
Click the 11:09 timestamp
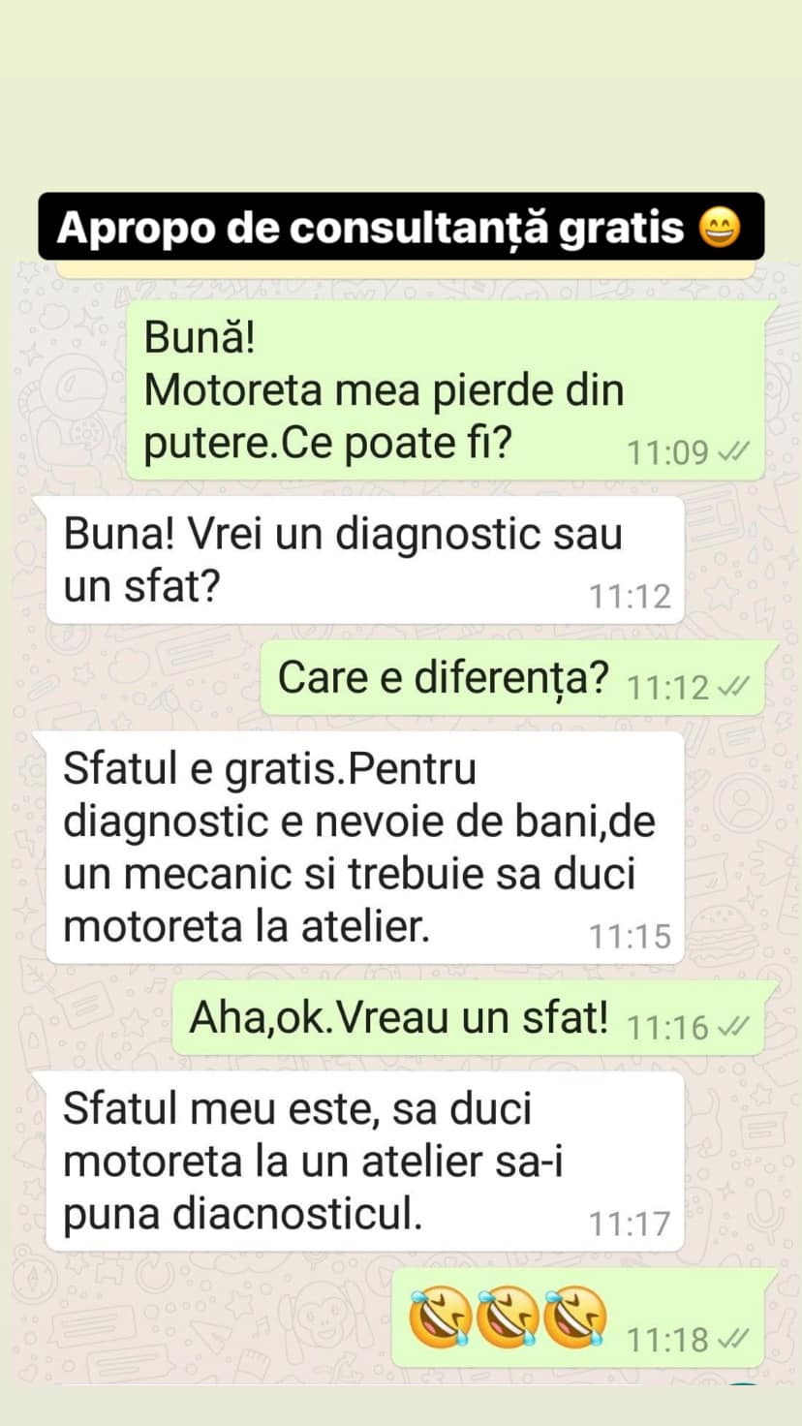point(668,451)
